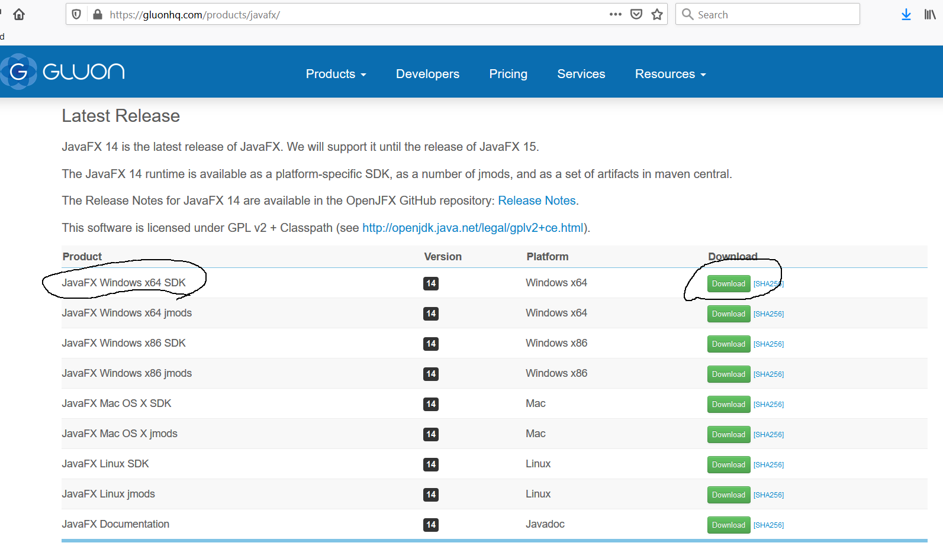Open SHA256 link for Linux jmods

[x=768, y=495]
